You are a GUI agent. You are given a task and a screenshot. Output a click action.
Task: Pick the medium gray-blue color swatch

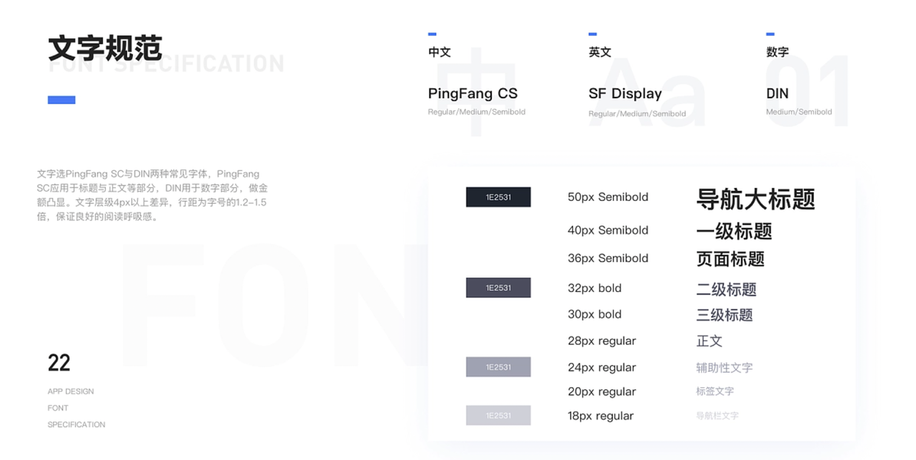pyautogui.click(x=498, y=367)
